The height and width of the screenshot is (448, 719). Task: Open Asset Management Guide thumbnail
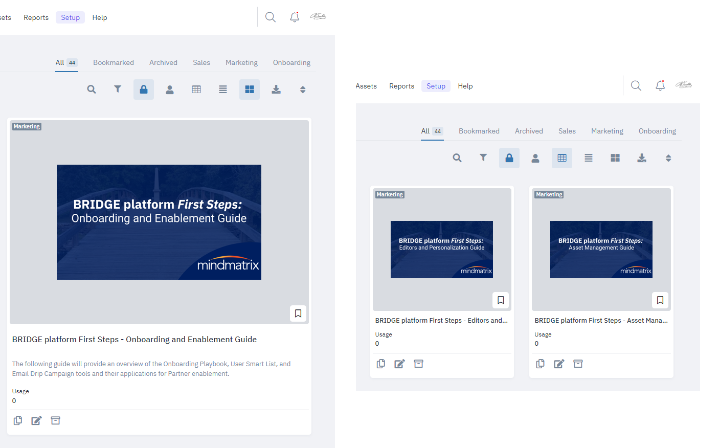click(601, 250)
